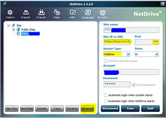Screen dimensions: 166x118
Task: Click the Advanced button
Action: point(87,108)
